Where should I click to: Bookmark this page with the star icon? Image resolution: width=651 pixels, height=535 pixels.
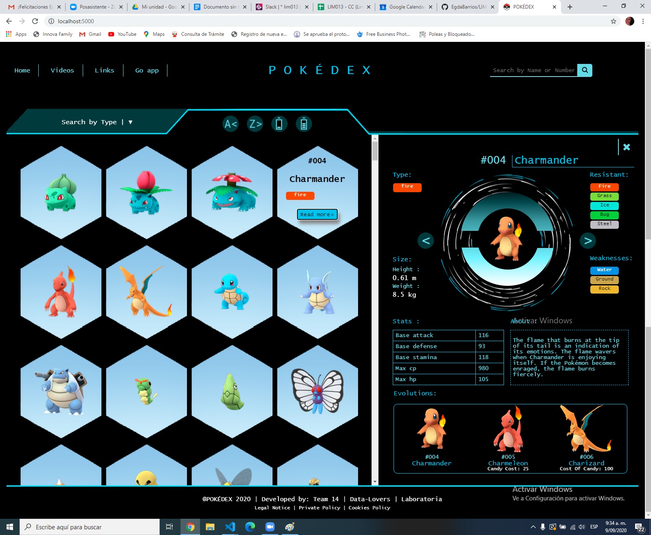pos(614,21)
